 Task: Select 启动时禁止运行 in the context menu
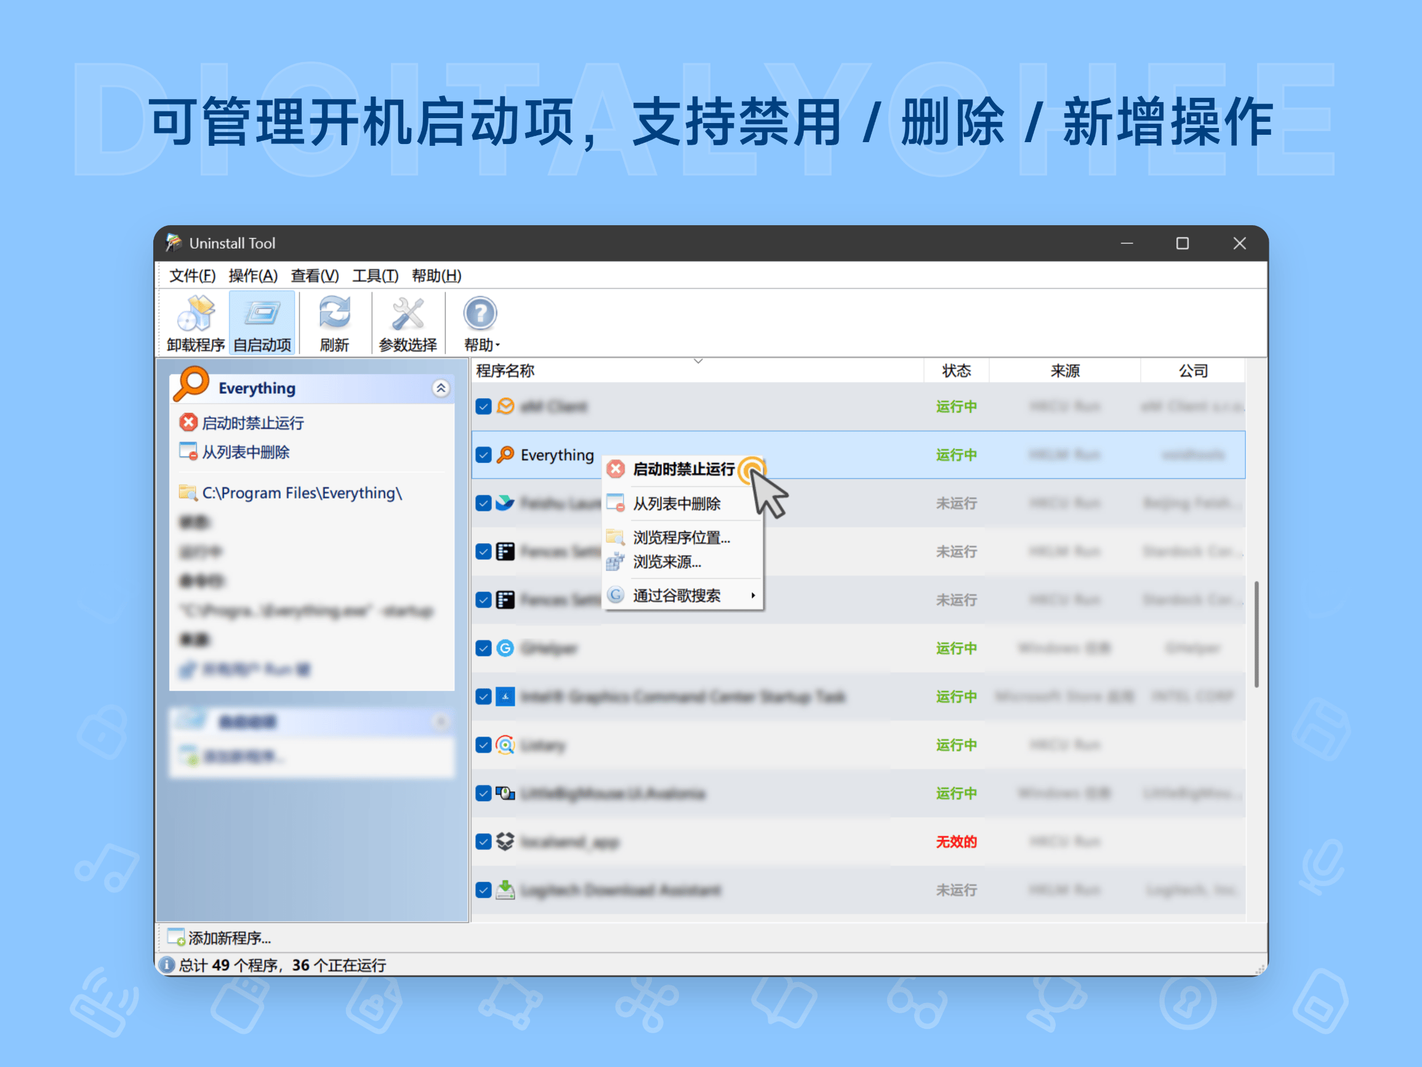pyautogui.click(x=683, y=470)
